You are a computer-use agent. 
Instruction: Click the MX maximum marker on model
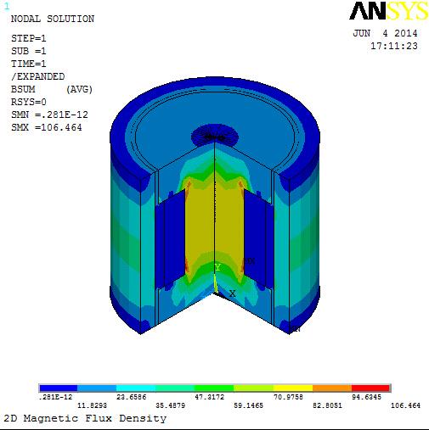click(250, 260)
